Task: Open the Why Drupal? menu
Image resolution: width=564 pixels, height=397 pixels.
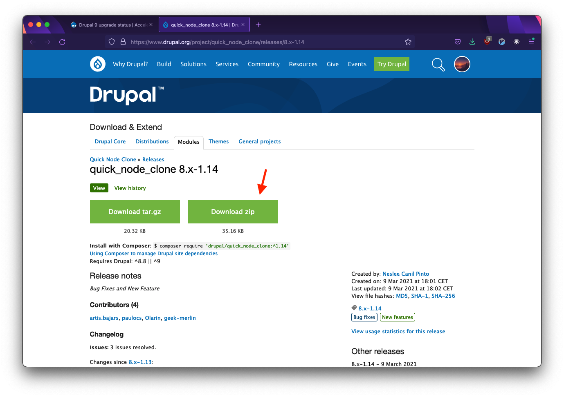Action: (x=130, y=64)
